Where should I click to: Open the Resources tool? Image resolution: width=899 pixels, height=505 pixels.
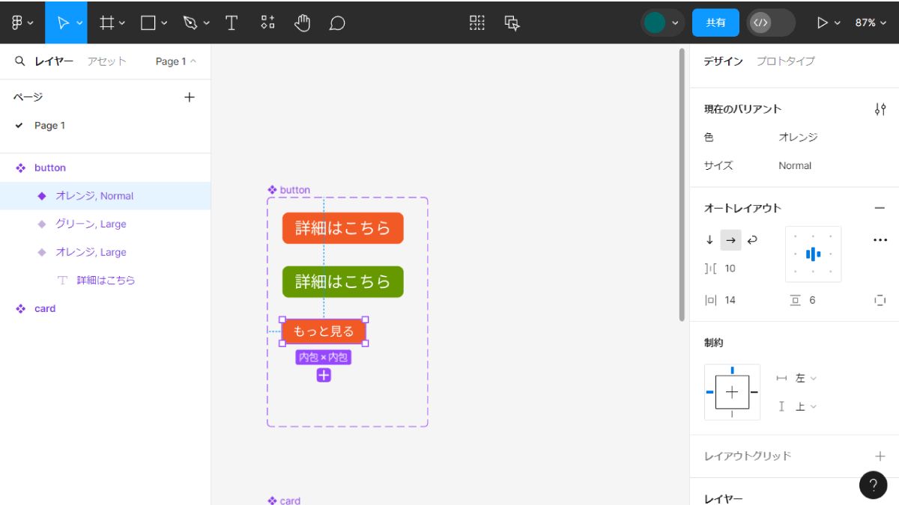pyautogui.click(x=267, y=22)
